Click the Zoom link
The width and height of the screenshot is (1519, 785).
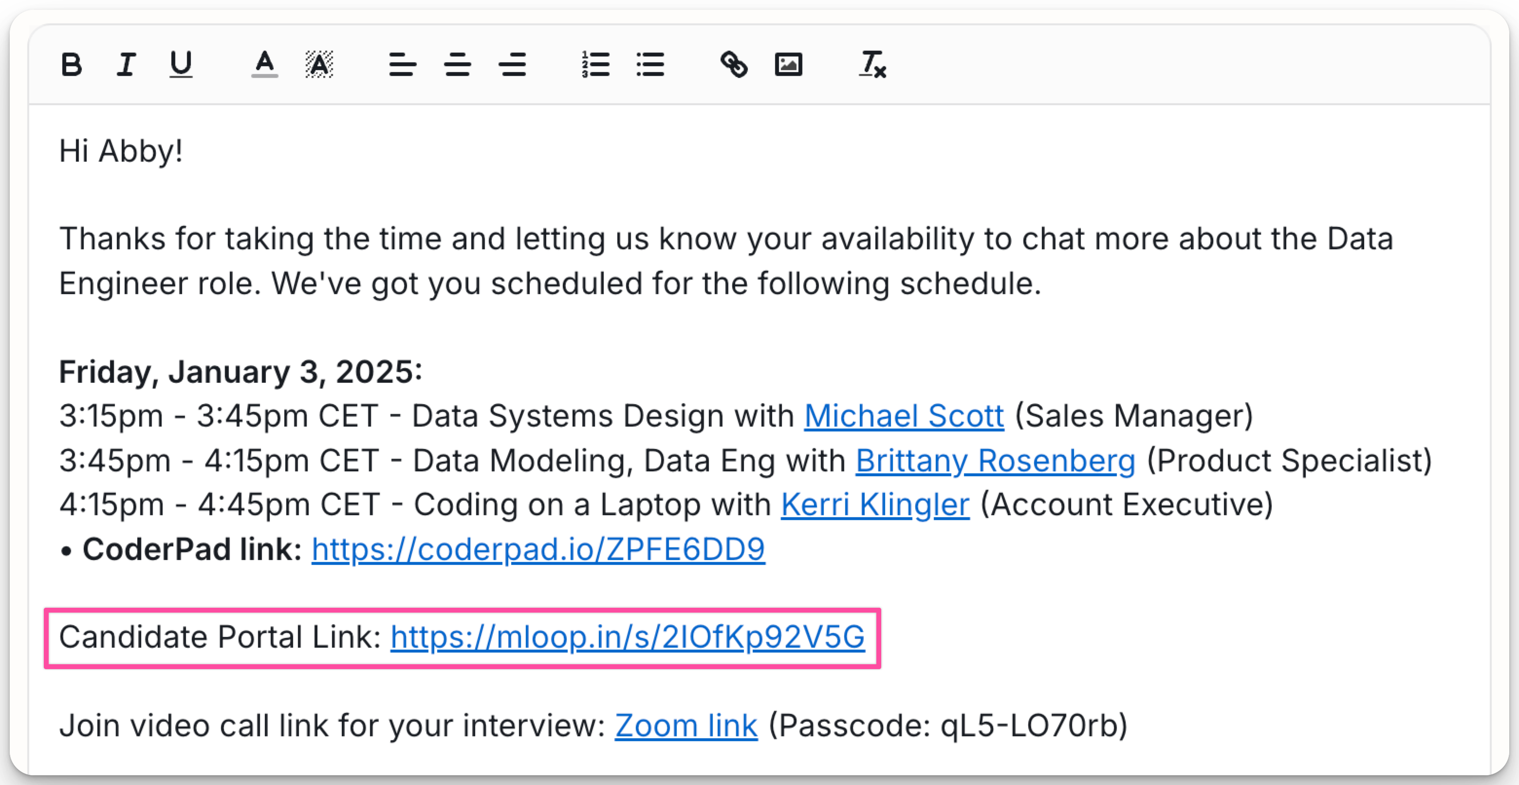tap(686, 726)
